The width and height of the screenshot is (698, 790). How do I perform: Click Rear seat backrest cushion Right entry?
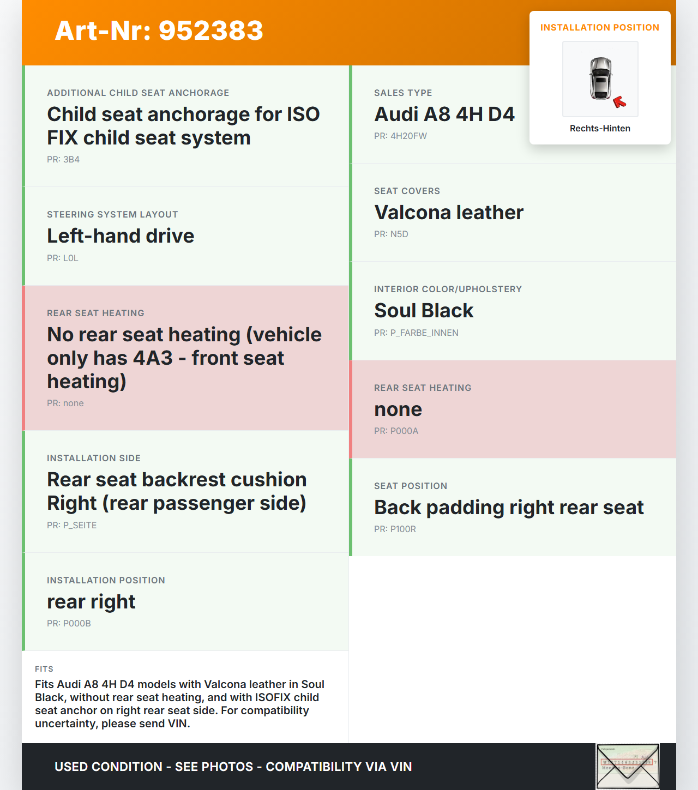[x=177, y=491]
